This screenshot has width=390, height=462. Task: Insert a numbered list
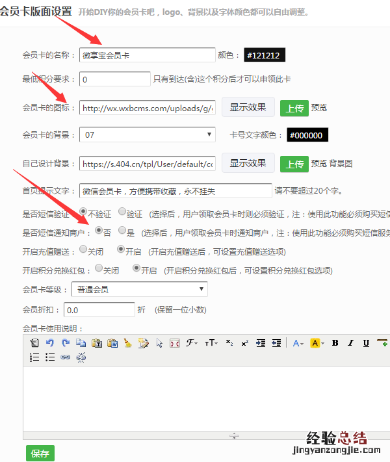pos(34,357)
